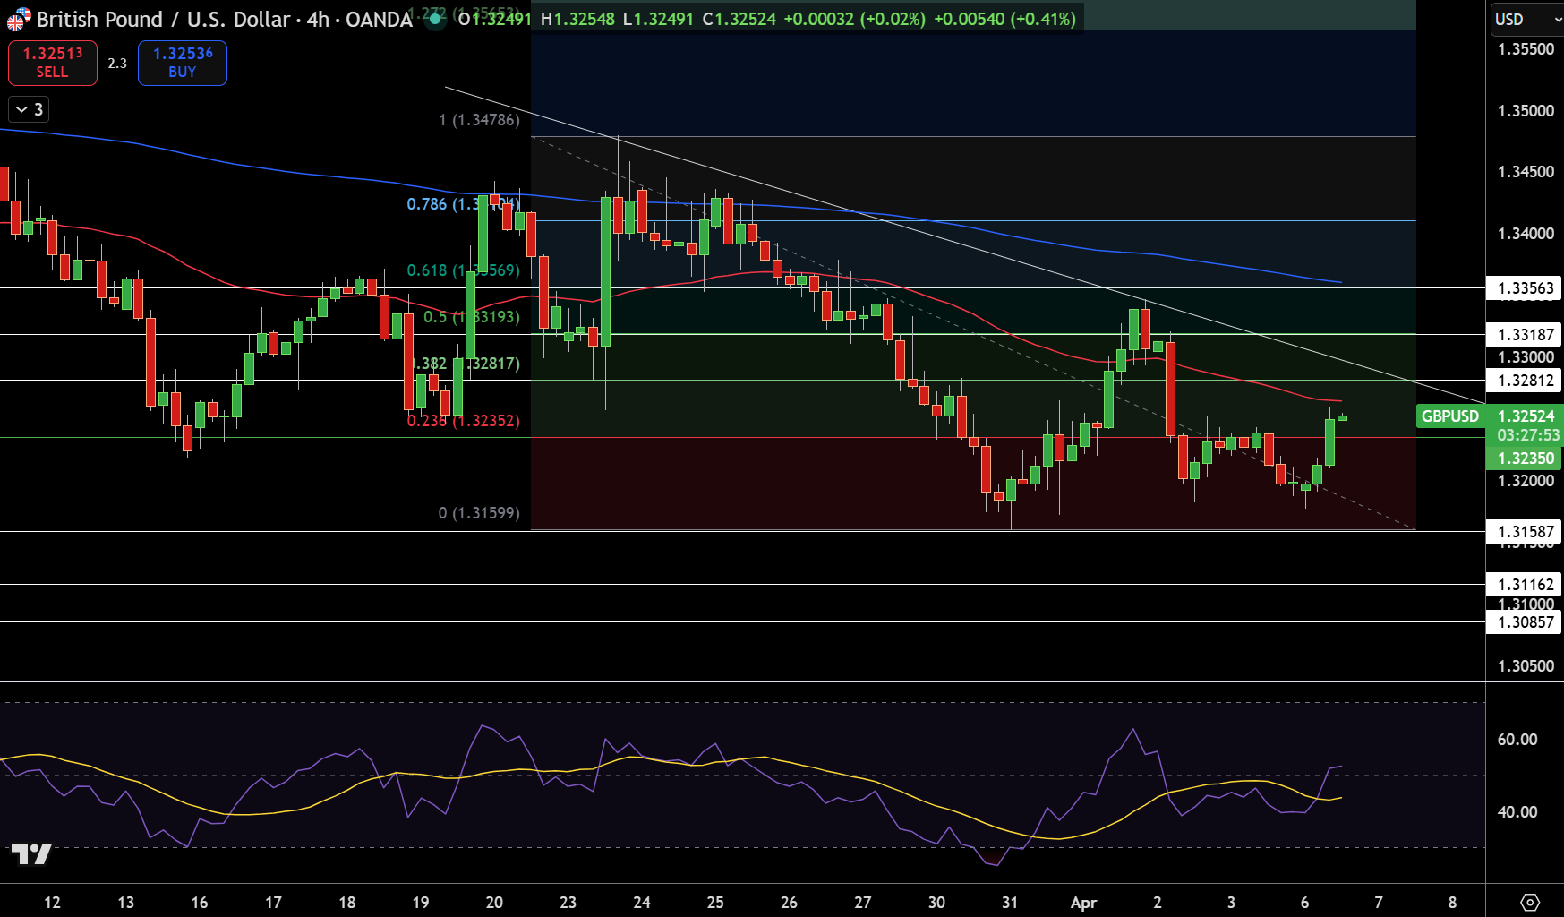Click the 1.35500 price scale value

(1526, 49)
